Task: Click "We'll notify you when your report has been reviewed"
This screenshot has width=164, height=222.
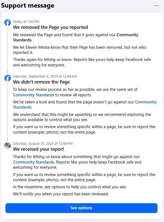Action: pos(61,194)
